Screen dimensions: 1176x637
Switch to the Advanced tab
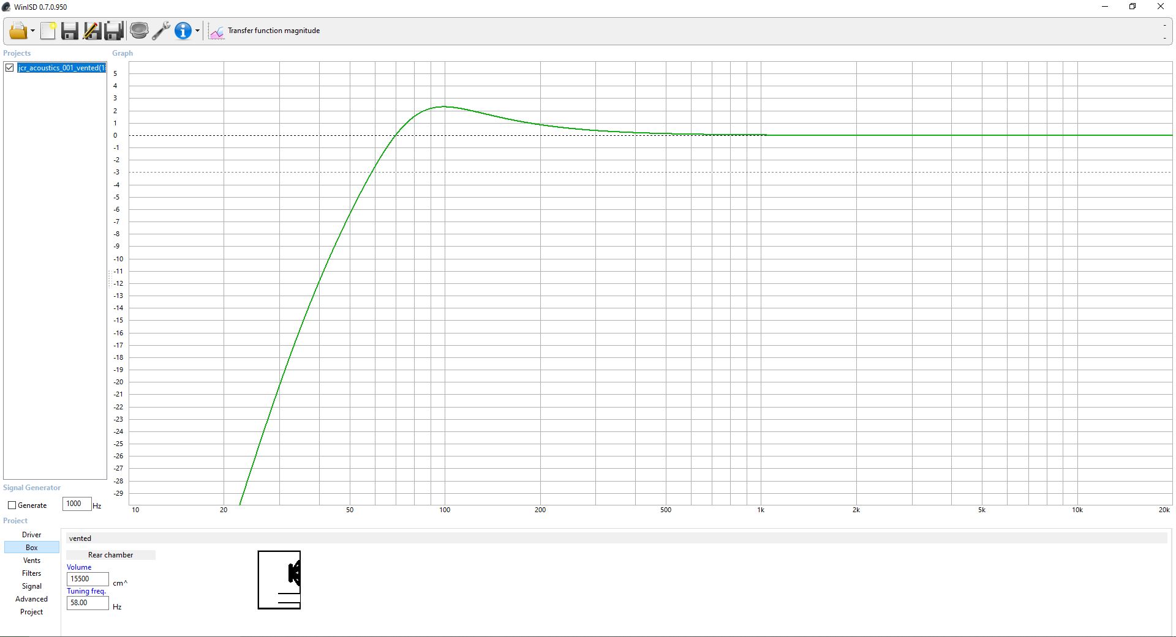(x=32, y=599)
